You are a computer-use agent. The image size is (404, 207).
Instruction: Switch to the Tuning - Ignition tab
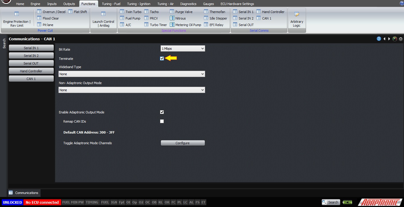pyautogui.click(x=139, y=4)
